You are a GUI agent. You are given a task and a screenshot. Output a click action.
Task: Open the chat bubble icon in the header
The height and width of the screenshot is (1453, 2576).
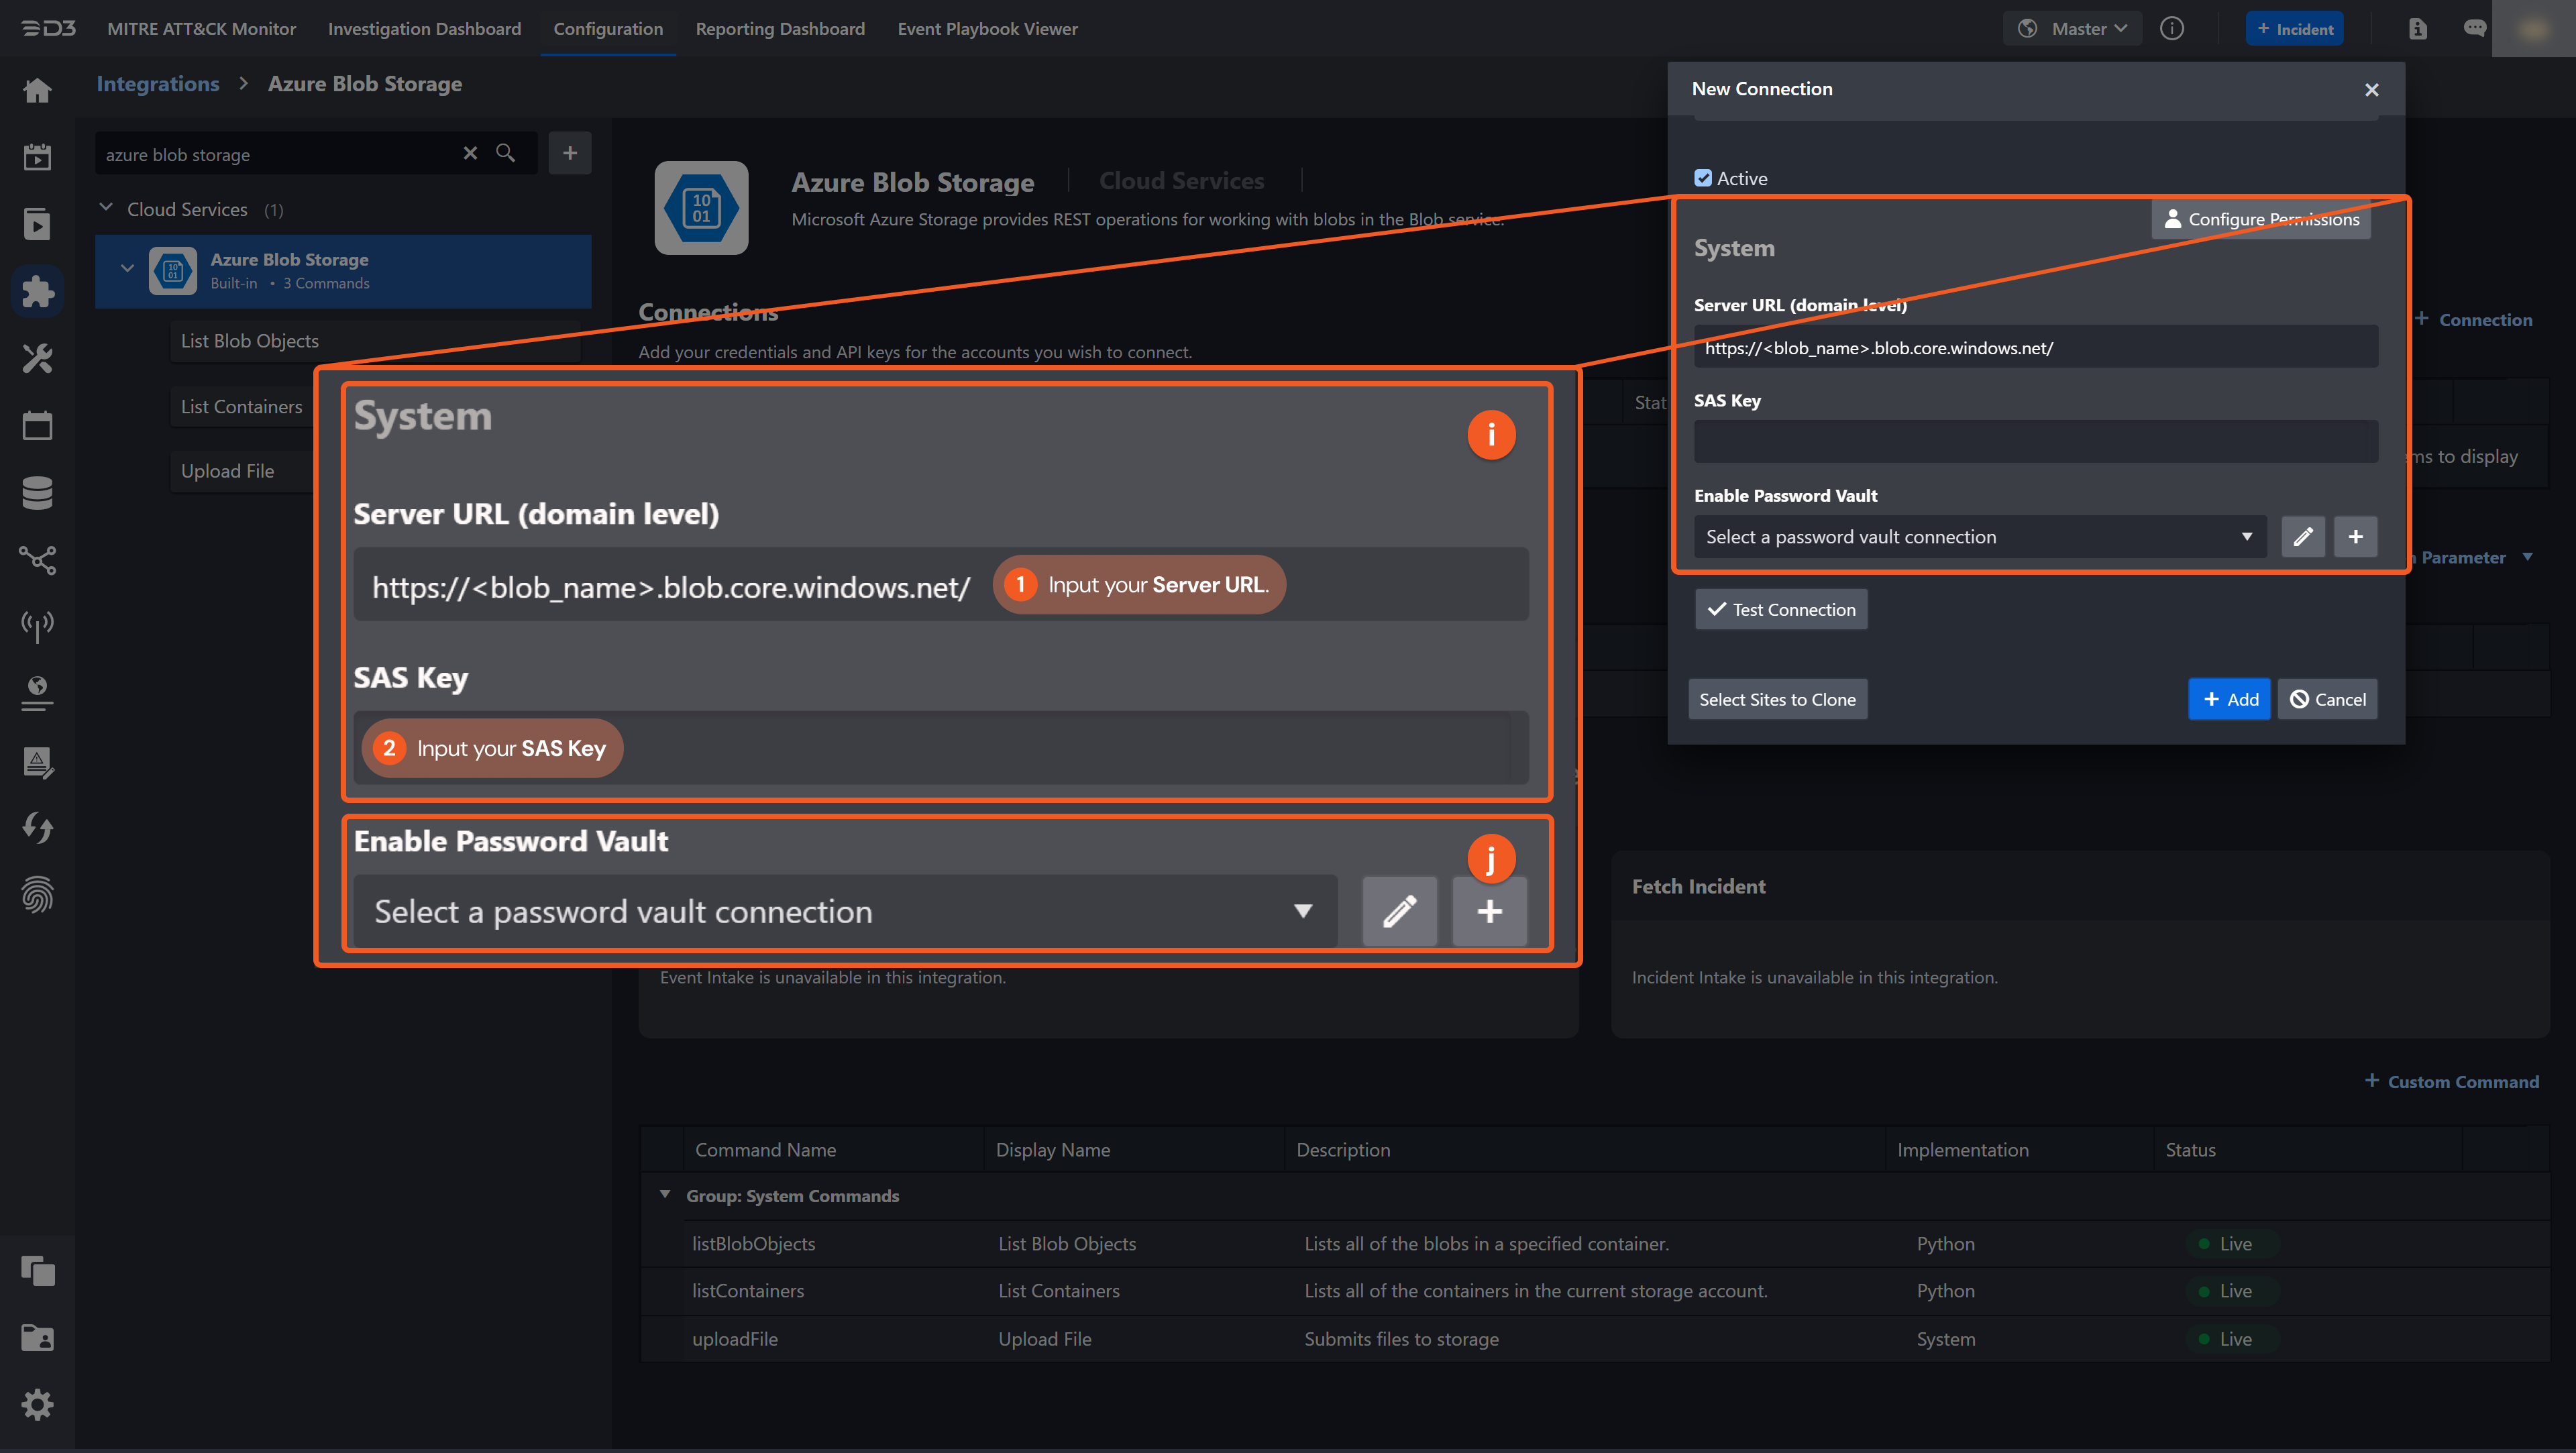pyautogui.click(x=2476, y=28)
